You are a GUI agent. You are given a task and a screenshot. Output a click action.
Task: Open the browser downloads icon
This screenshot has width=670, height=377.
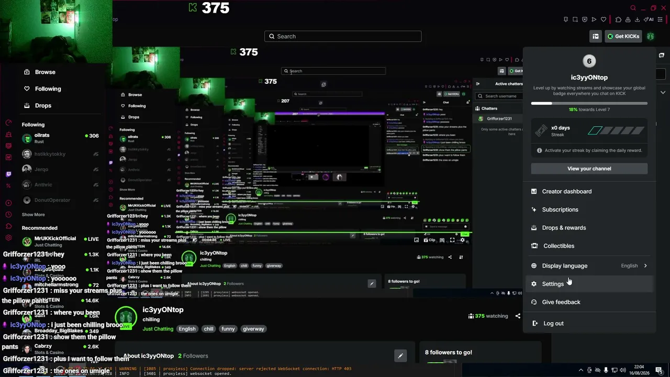coord(637,20)
